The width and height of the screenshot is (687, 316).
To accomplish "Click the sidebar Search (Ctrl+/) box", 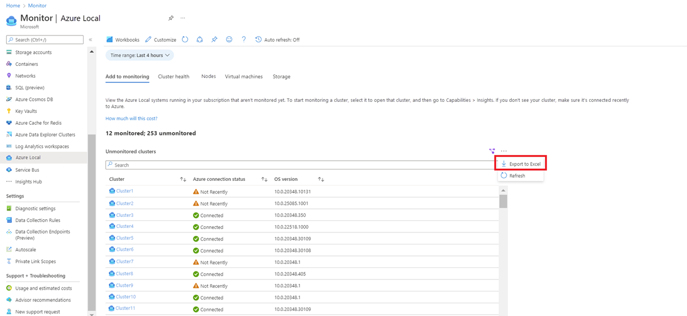I will coord(45,39).
